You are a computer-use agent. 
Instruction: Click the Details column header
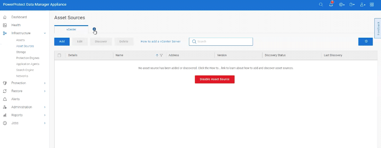coord(73,55)
